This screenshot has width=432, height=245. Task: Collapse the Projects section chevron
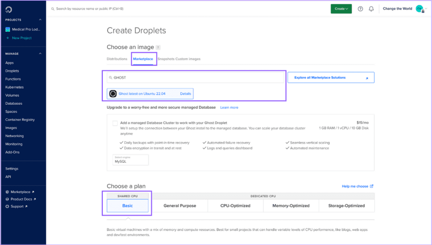tap(40, 20)
